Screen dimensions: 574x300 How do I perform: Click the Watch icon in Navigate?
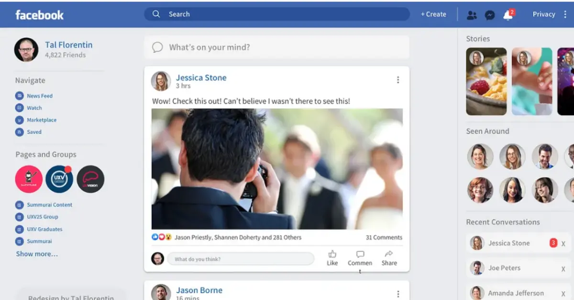(19, 108)
